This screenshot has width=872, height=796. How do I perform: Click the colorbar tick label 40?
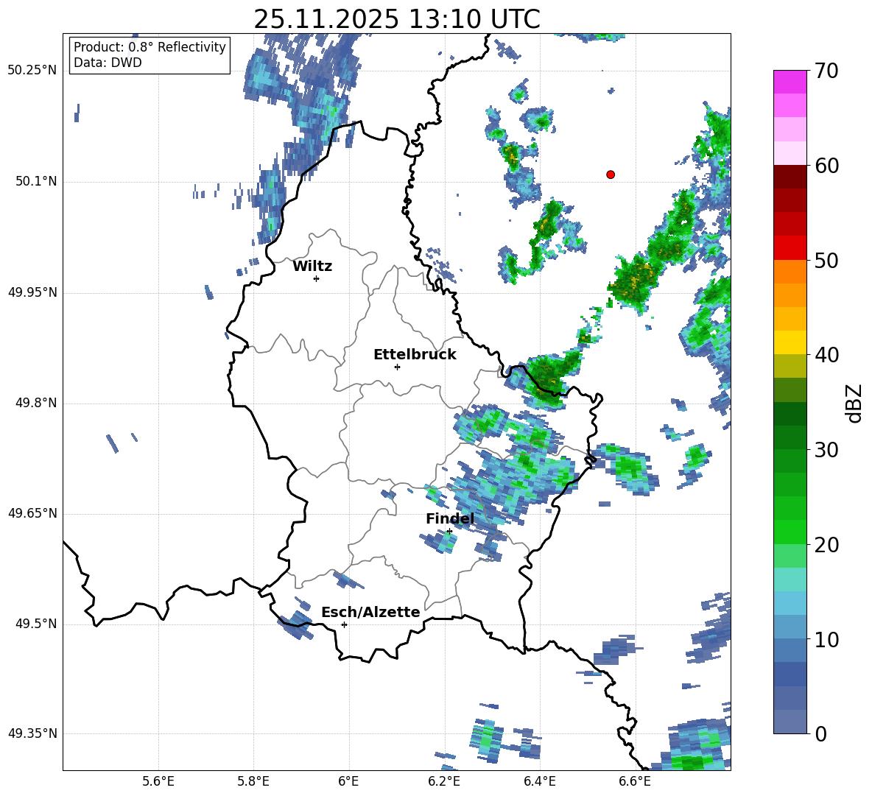tap(826, 355)
